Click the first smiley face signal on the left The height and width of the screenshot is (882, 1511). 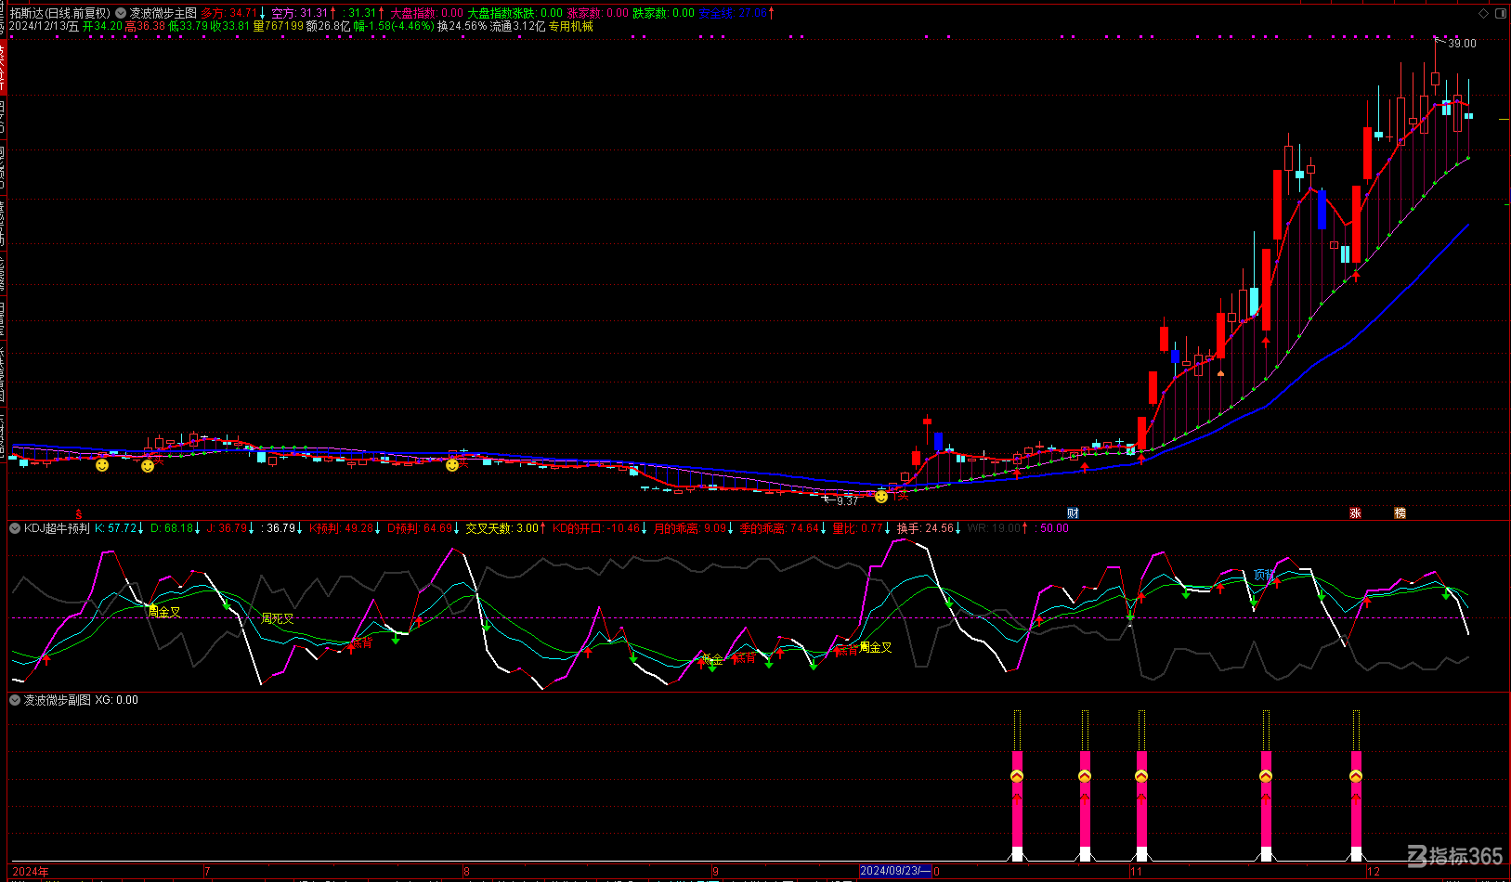coord(102,465)
